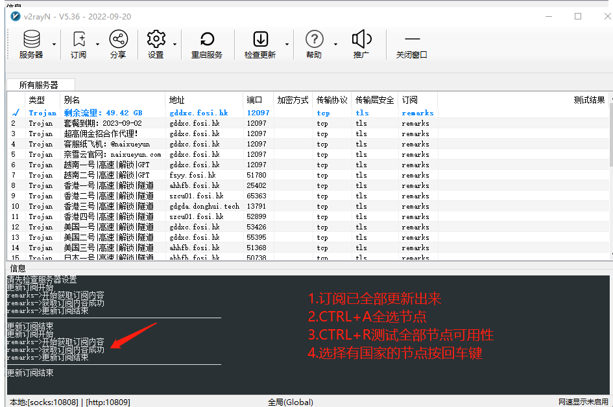Expand the dropdown arrow beside 服务器

click(54, 44)
